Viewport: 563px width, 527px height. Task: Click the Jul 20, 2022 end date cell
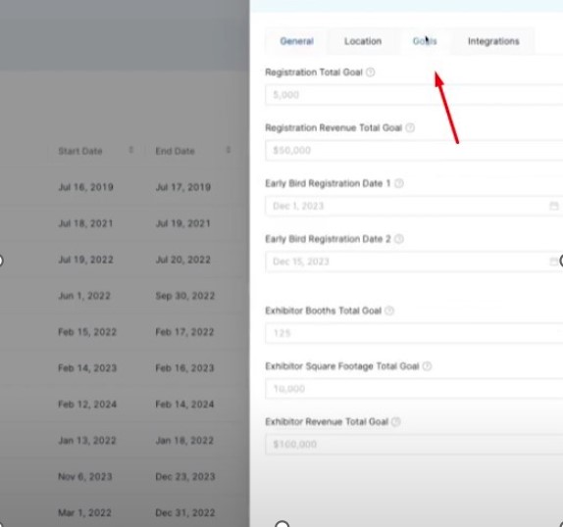[183, 260]
